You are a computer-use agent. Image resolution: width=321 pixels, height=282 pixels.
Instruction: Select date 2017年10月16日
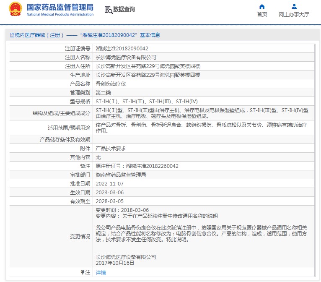click(x=115, y=263)
